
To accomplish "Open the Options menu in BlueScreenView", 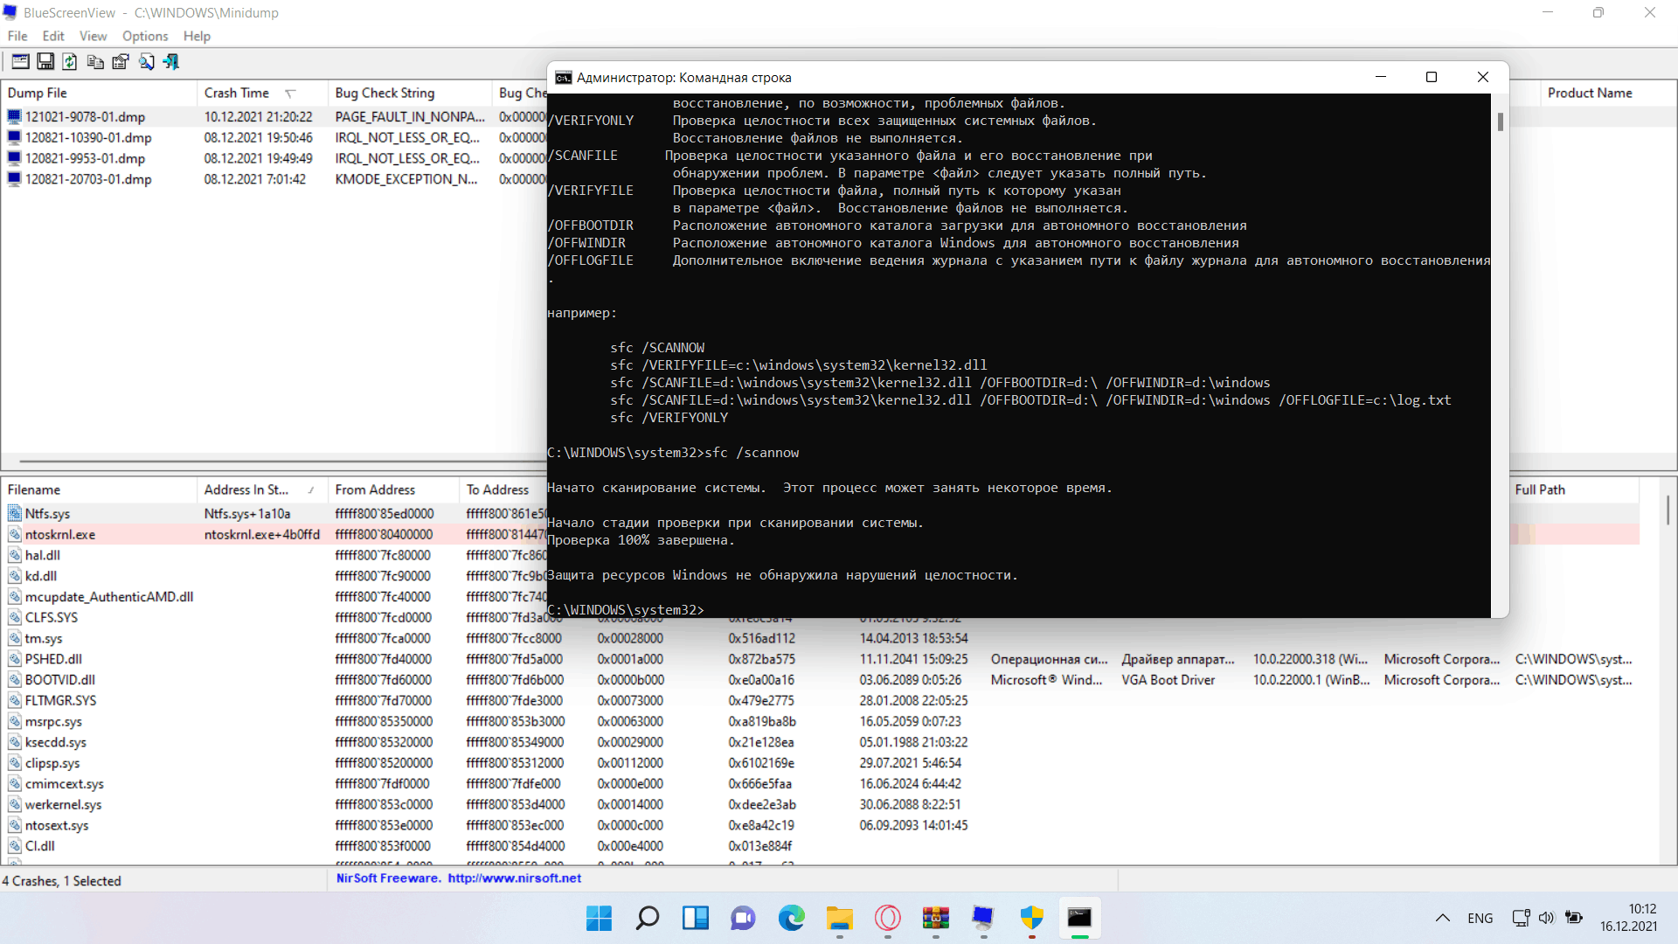I will (x=144, y=36).
